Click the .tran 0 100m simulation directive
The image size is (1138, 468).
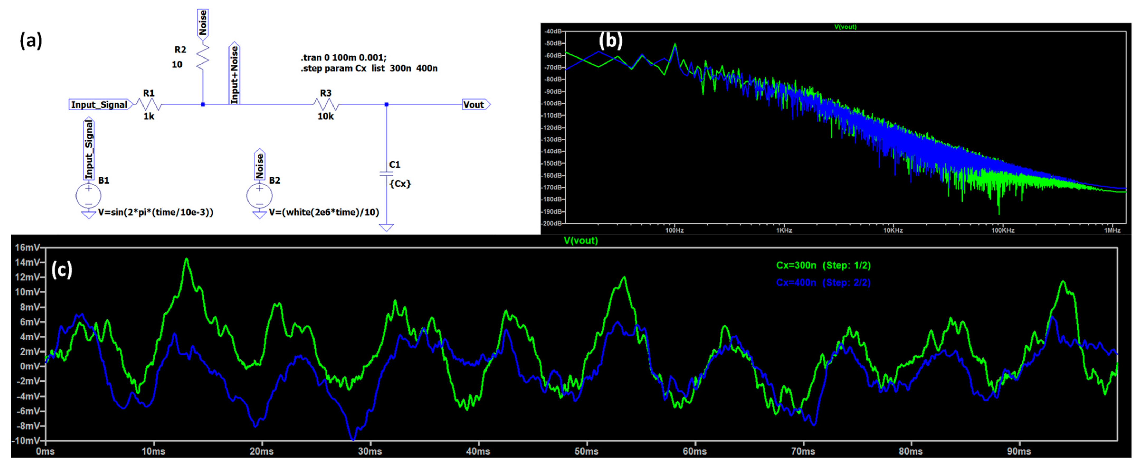(343, 58)
